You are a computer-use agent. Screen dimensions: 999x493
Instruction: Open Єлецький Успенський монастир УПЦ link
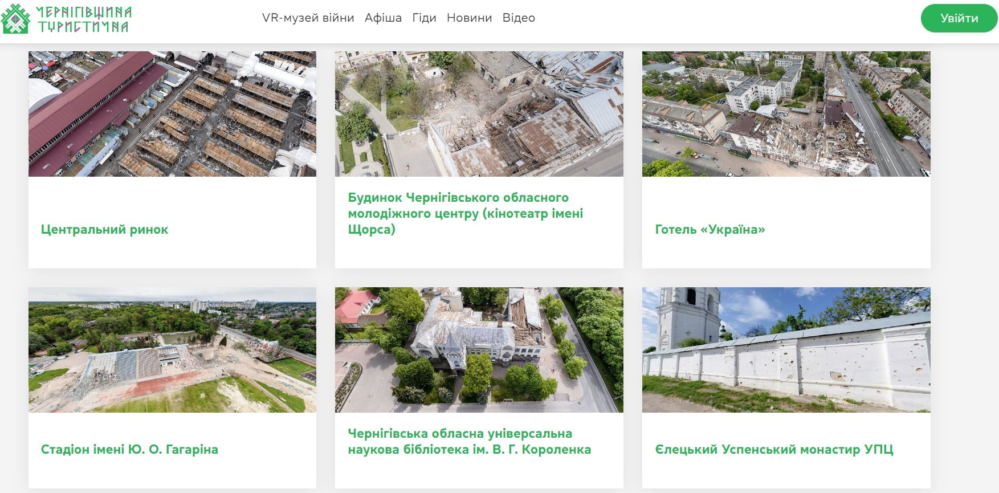(774, 450)
